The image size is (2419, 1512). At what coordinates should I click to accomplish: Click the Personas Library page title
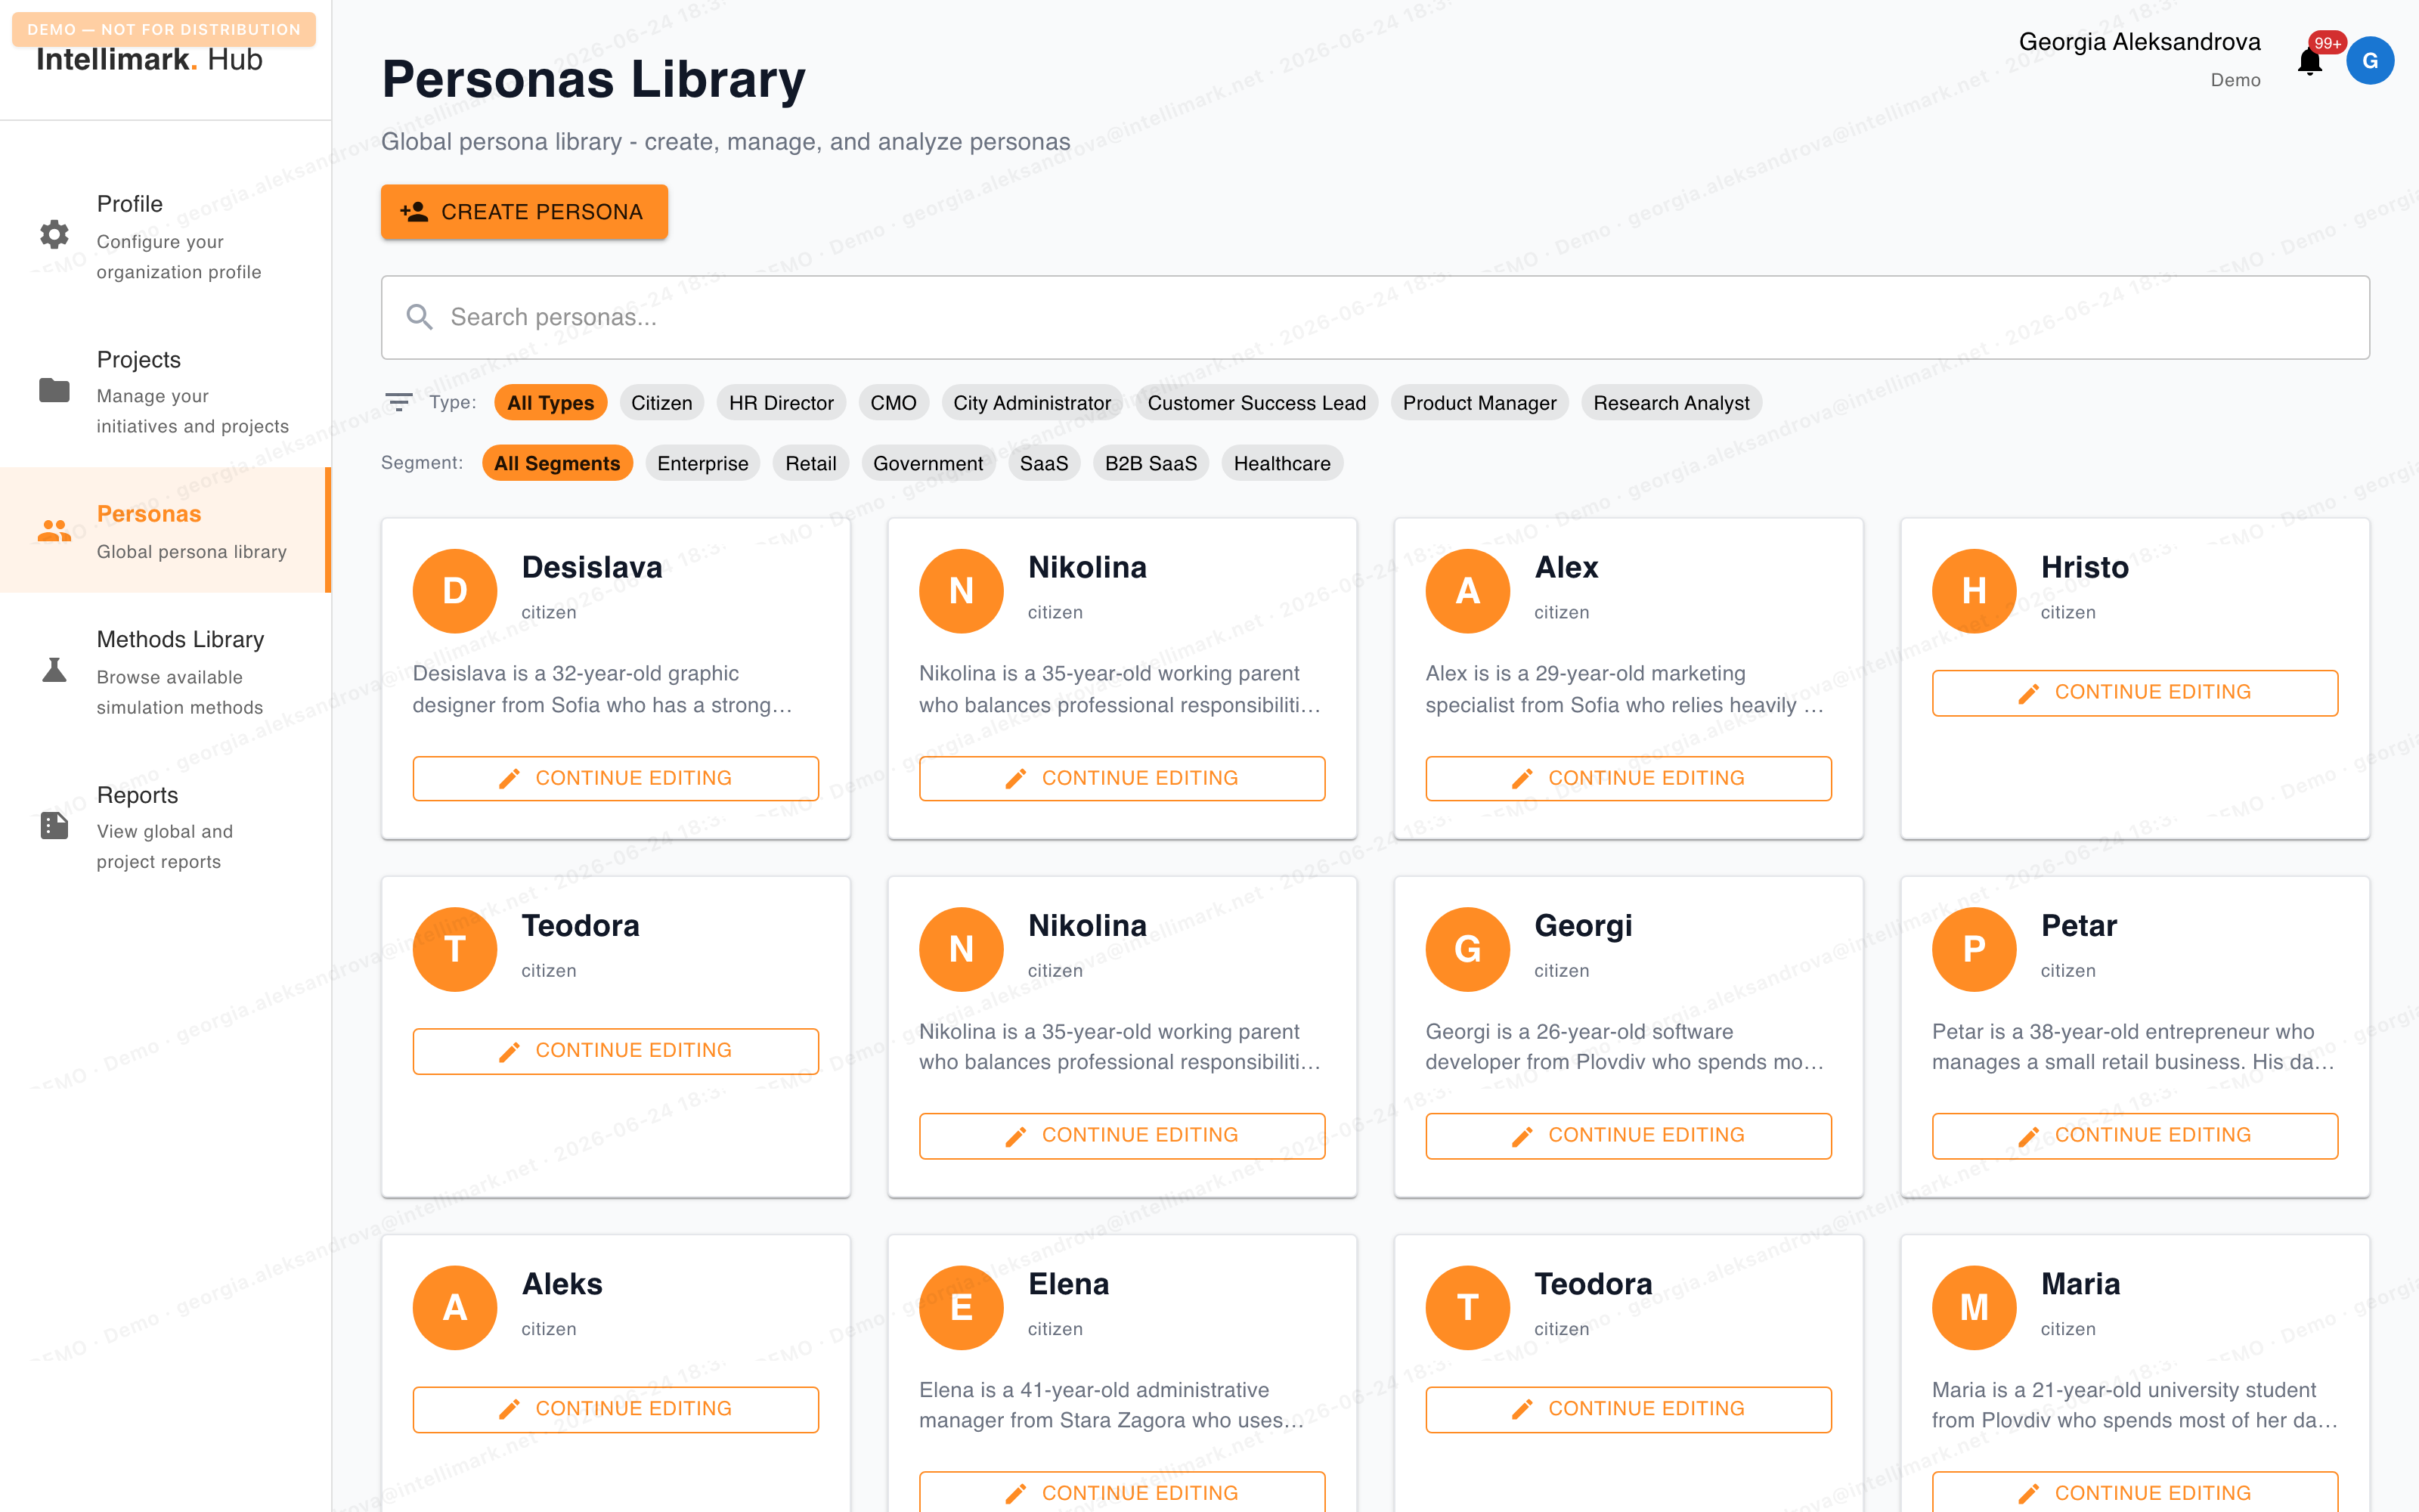click(593, 79)
